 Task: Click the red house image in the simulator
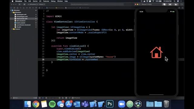(x=156, y=52)
